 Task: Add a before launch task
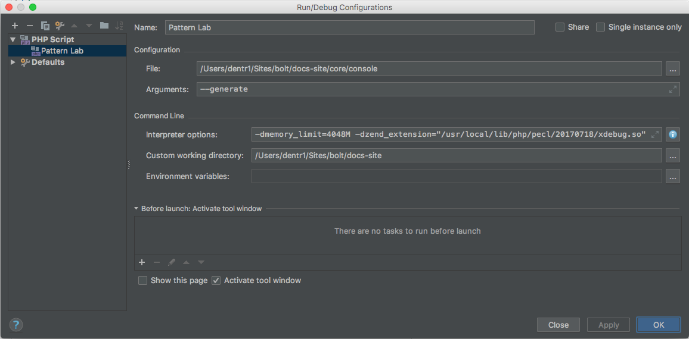pos(142,262)
